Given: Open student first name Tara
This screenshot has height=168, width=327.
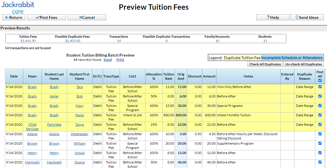Looking at the screenshot, I should coord(79,87).
